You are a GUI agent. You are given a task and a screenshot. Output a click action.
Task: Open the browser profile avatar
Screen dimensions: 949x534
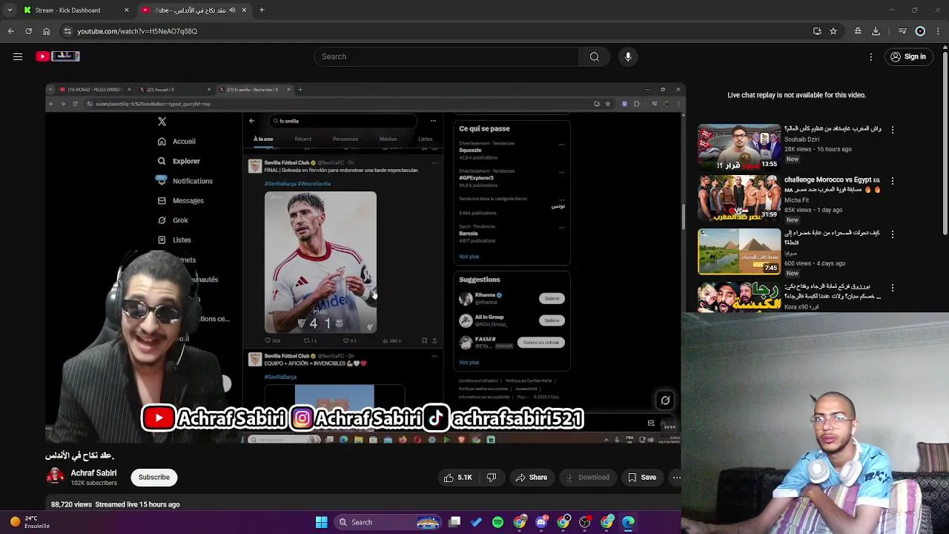point(920,31)
